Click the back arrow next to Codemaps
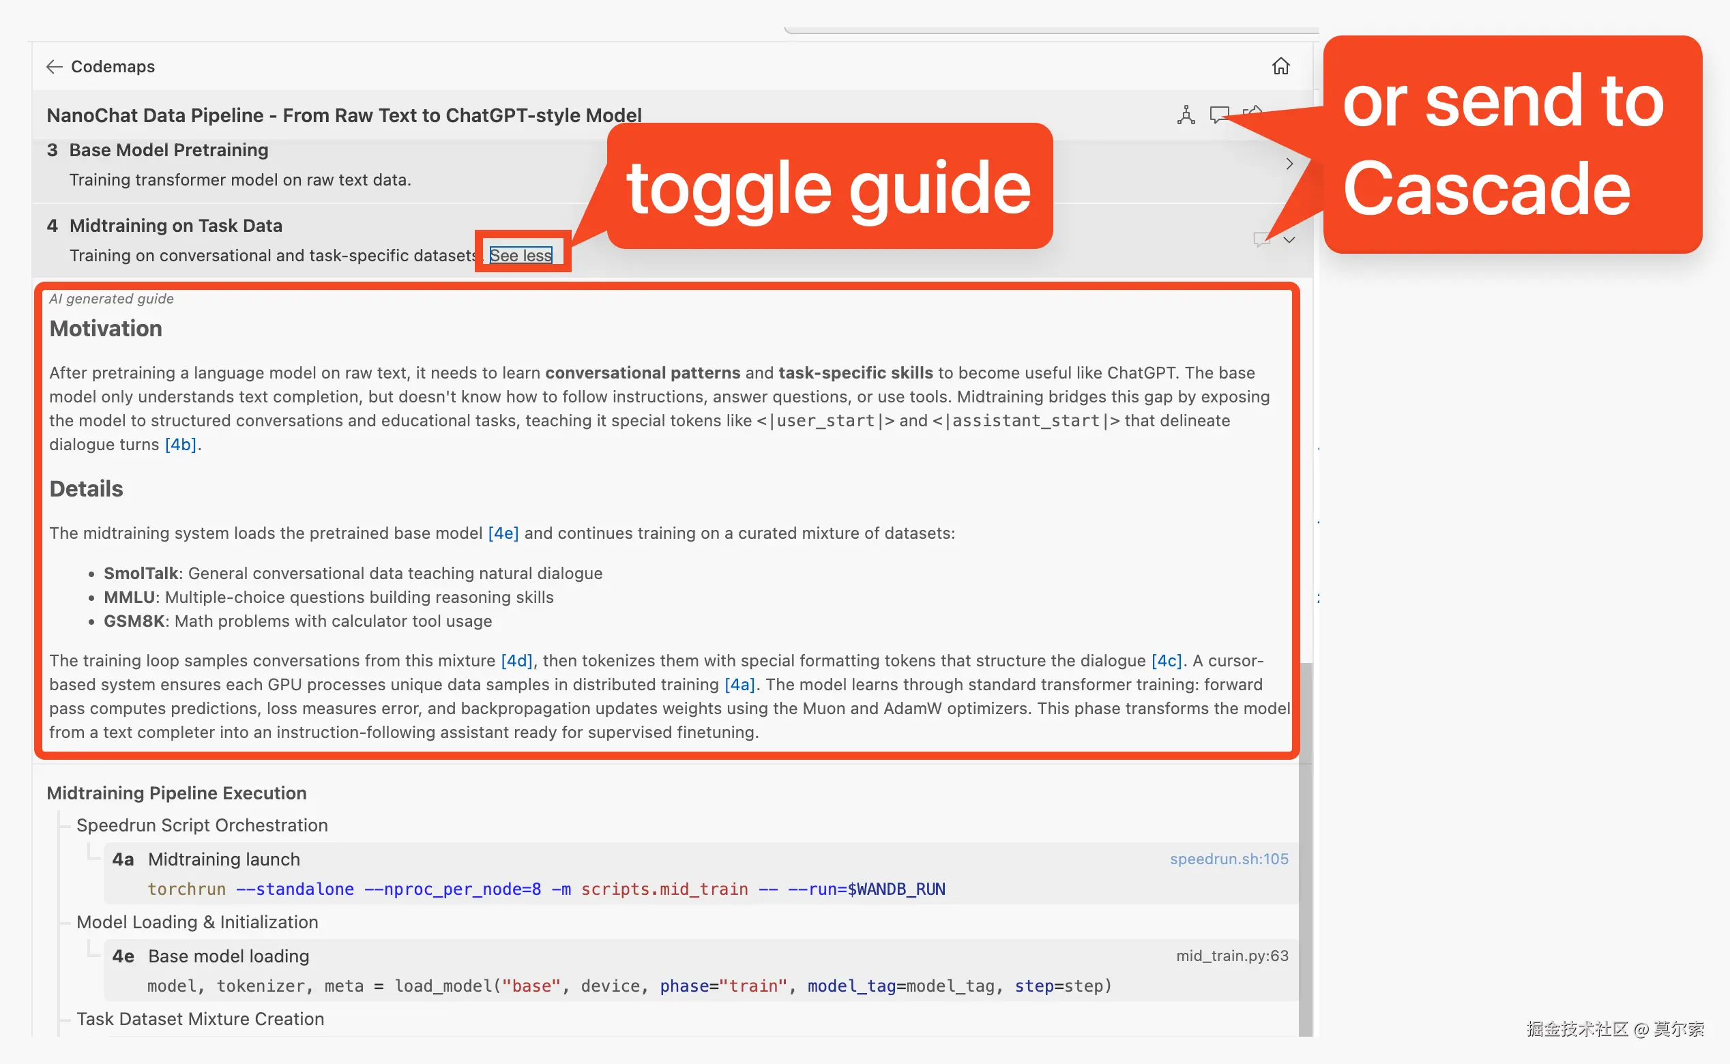Image resolution: width=1730 pixels, height=1064 pixels. 54,66
